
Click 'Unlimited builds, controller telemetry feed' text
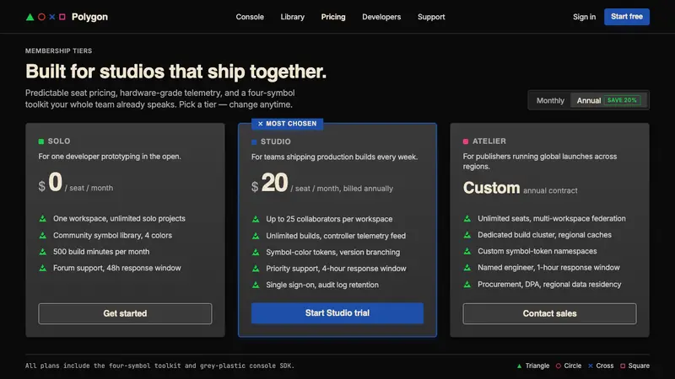click(x=336, y=236)
